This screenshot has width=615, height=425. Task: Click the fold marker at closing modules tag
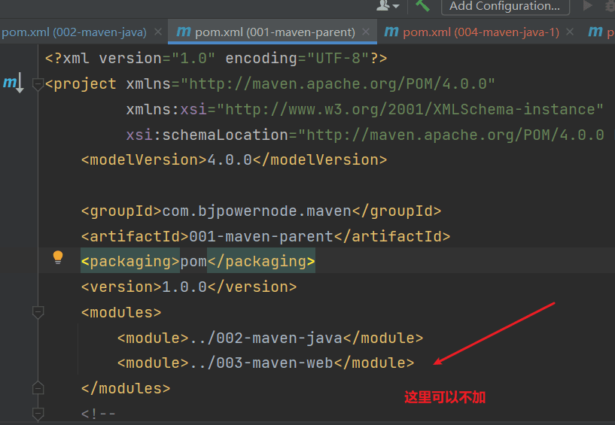click(38, 387)
